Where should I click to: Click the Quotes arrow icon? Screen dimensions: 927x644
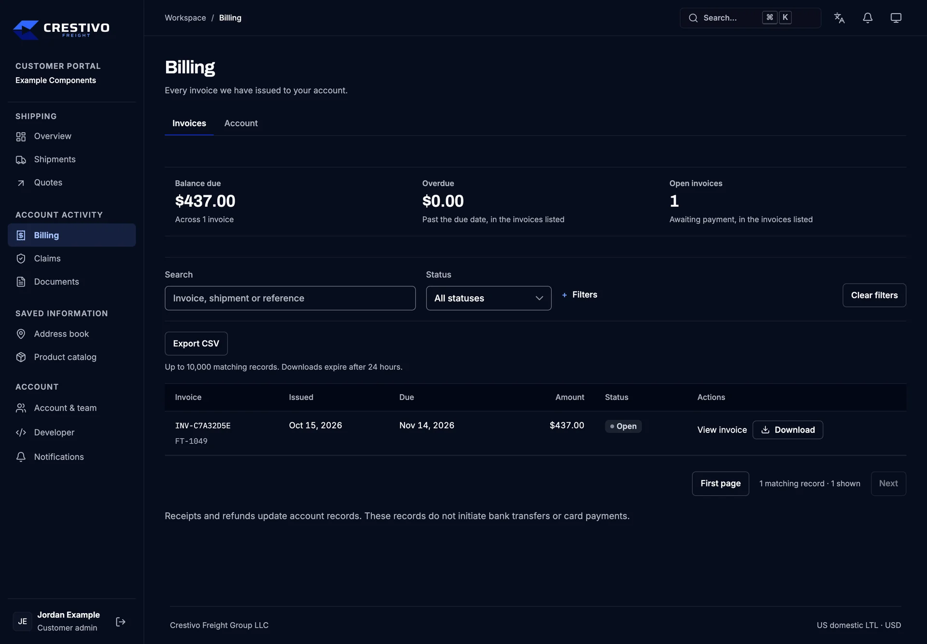[x=21, y=183]
